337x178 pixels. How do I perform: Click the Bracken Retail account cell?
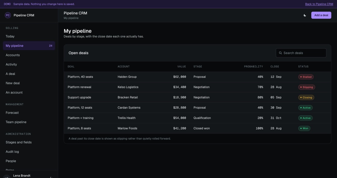[x=128, y=98]
